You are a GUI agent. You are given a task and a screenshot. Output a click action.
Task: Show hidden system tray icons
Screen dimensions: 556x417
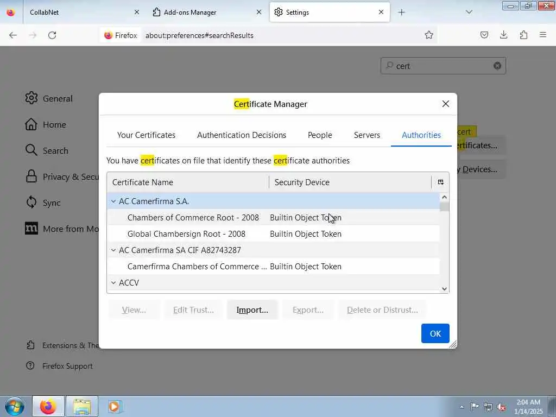coord(462,407)
